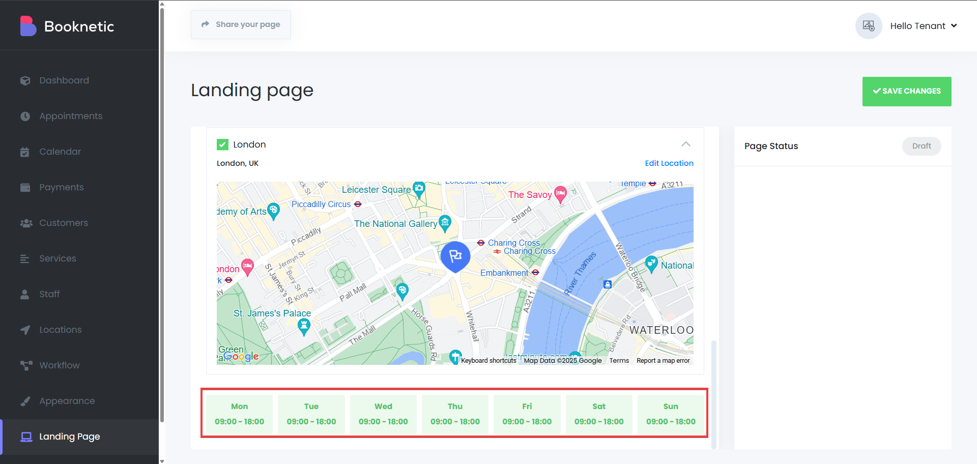Click the Wed working hours tile

click(x=383, y=414)
